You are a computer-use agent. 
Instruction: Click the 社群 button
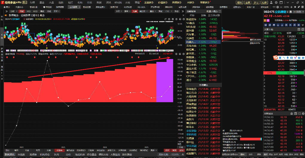coord(264,2)
